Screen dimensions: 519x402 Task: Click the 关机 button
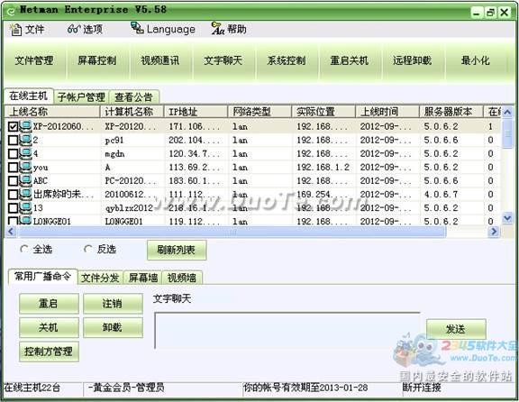click(x=49, y=327)
